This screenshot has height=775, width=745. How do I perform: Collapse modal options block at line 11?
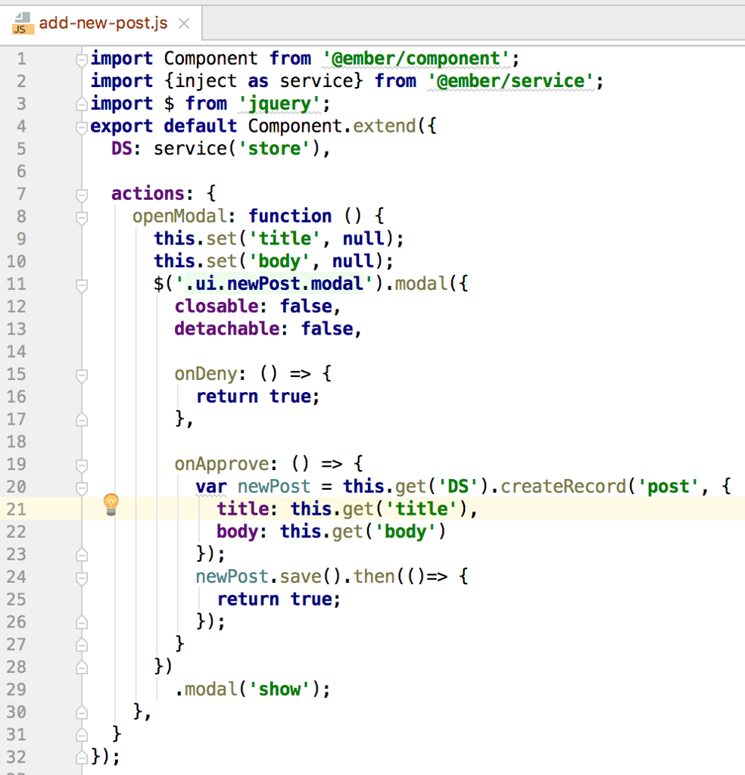(82, 285)
